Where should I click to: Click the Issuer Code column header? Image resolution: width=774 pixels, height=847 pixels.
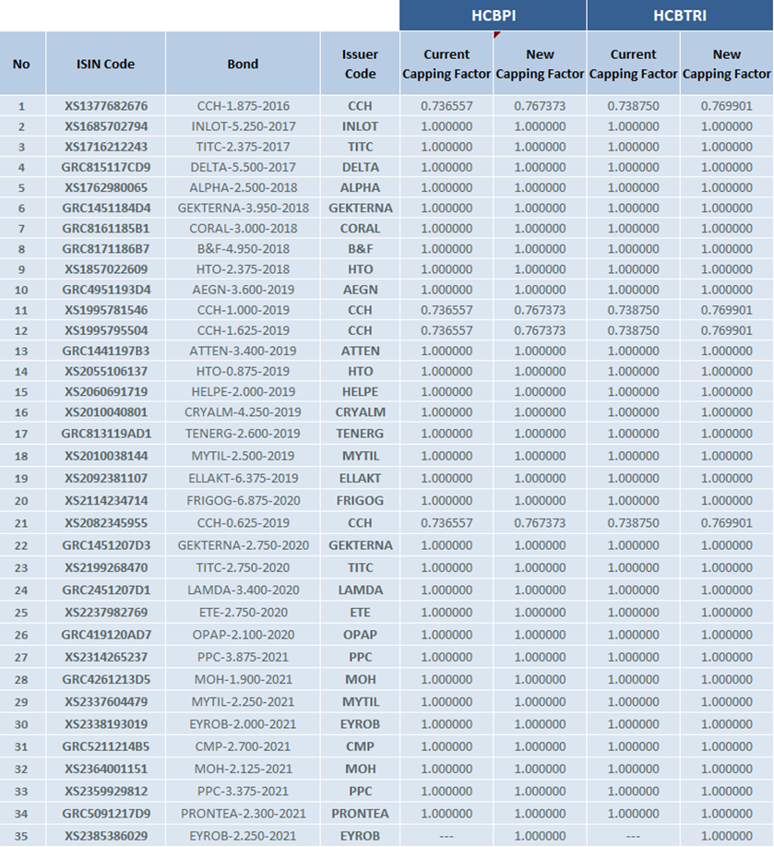[x=360, y=64]
